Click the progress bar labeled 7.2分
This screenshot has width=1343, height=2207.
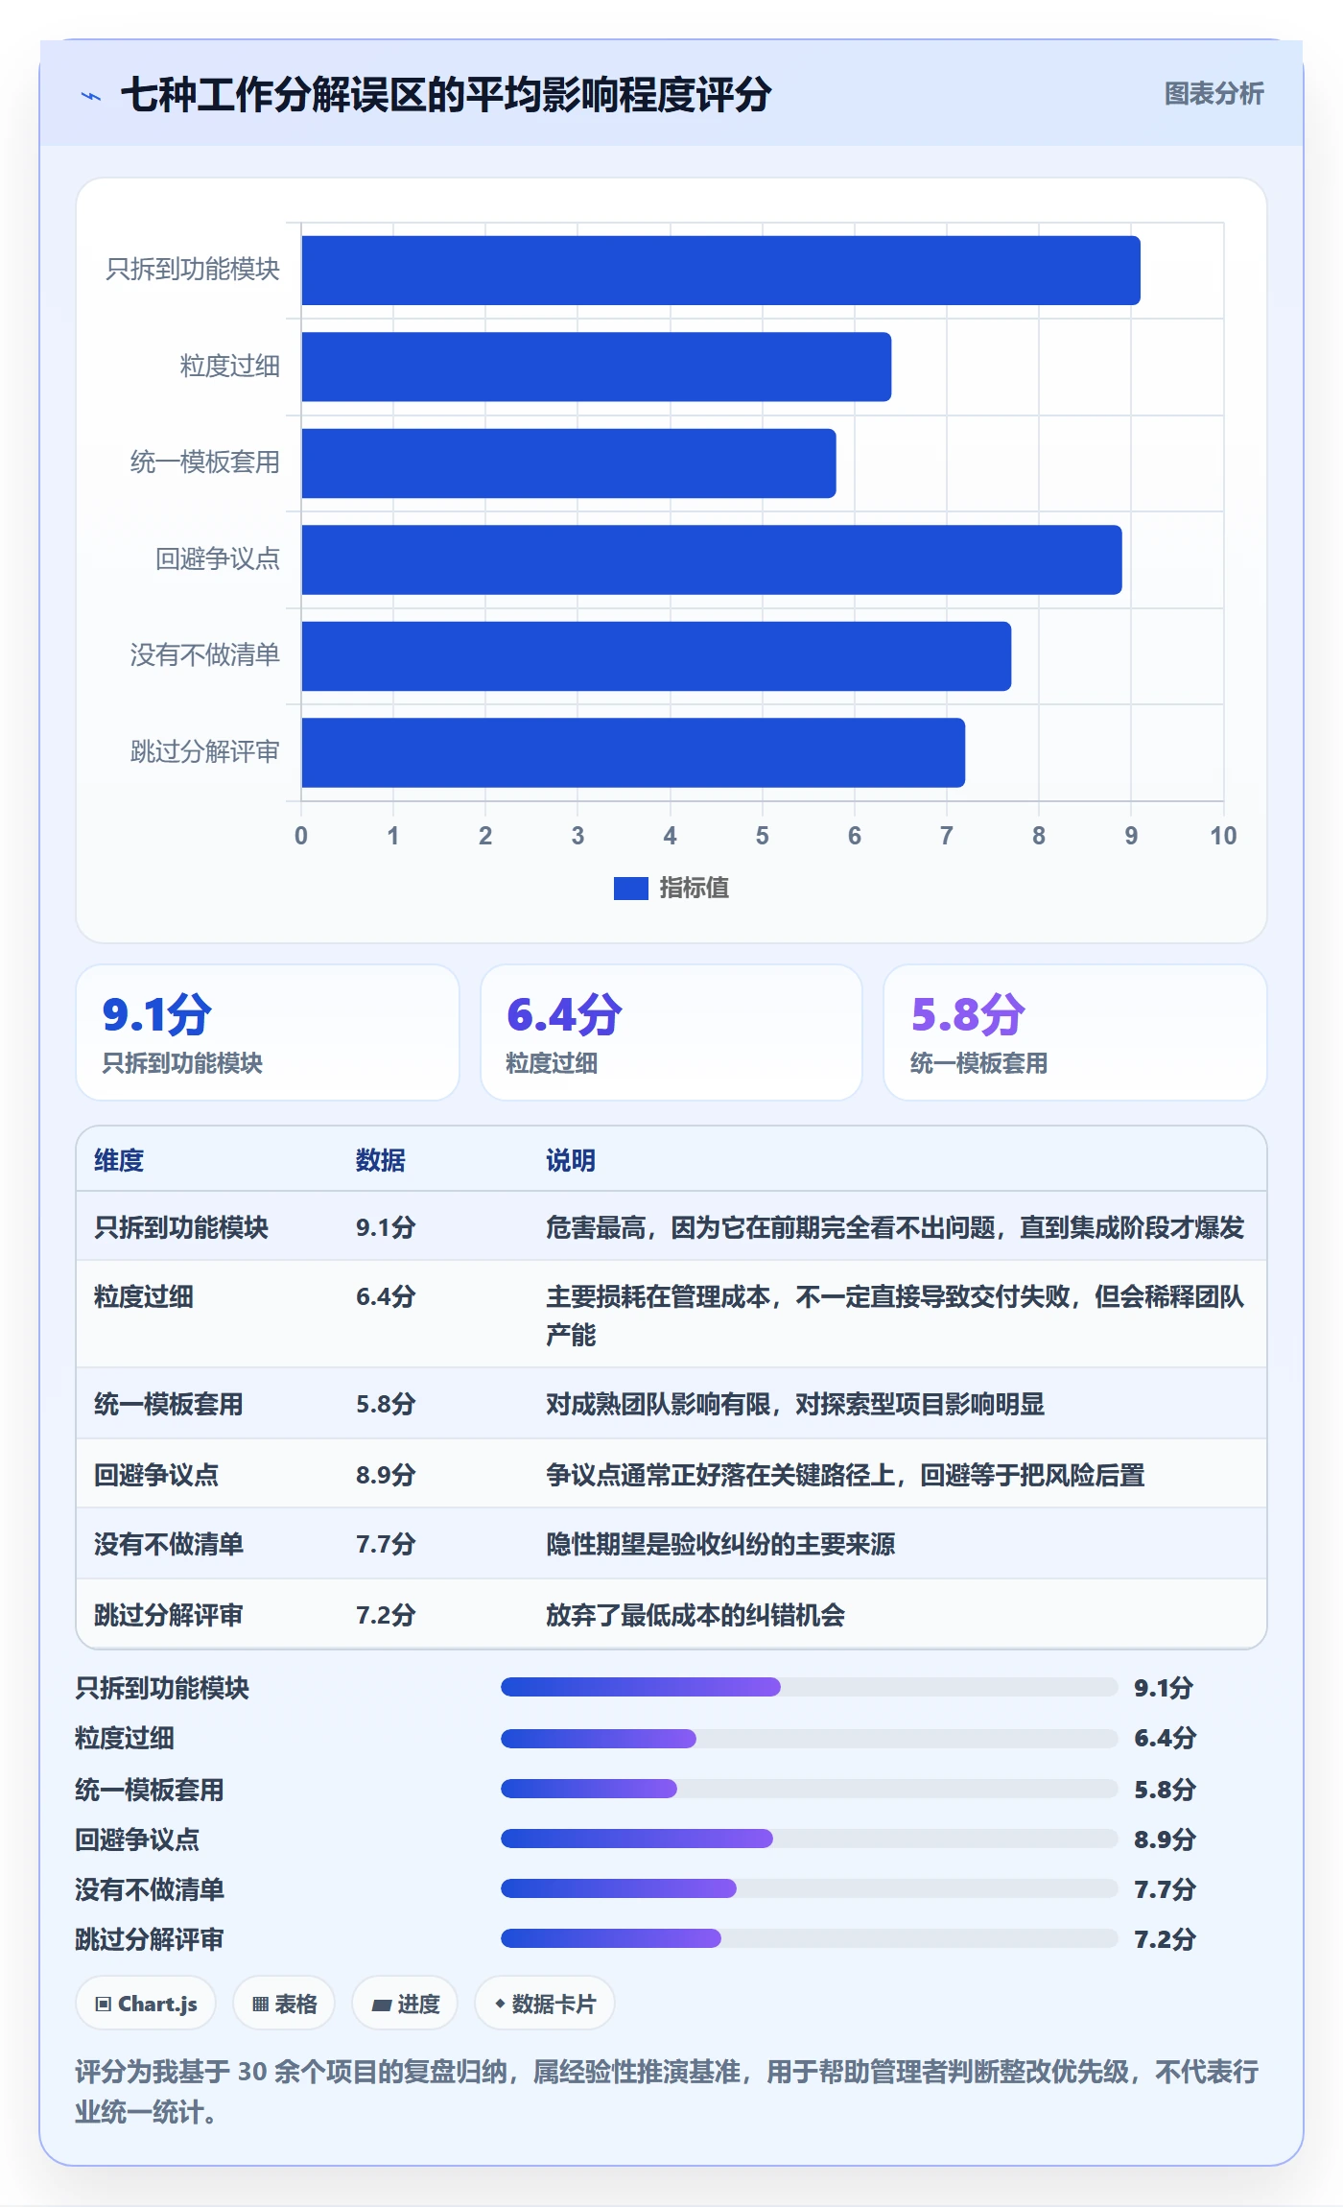click(x=810, y=1938)
